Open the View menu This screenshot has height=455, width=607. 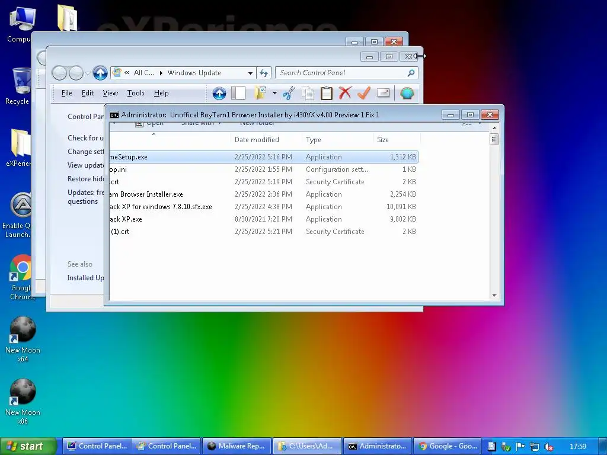click(x=110, y=93)
